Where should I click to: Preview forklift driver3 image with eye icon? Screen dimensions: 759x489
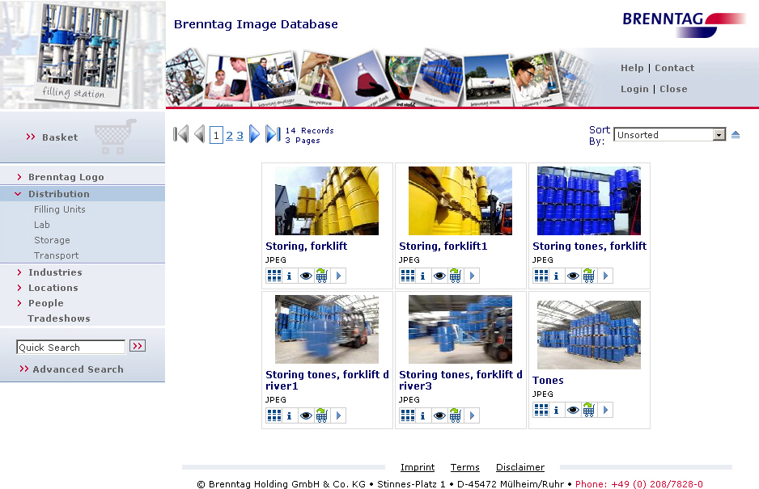pos(439,415)
